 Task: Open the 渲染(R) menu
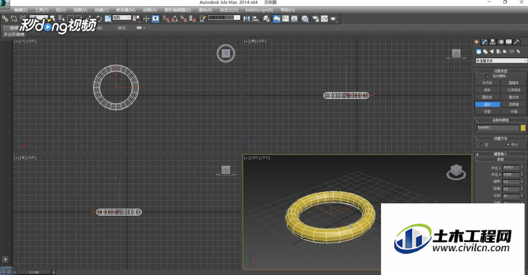tap(205, 10)
